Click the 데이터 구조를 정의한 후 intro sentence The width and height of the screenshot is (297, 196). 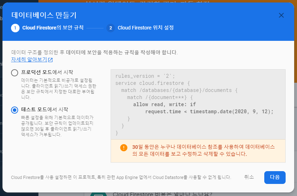coord(95,52)
